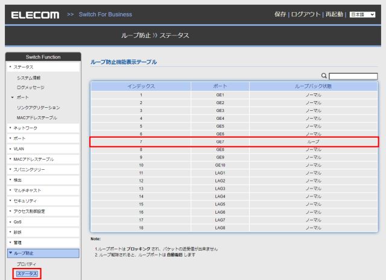The height and width of the screenshot is (280, 386).
Task: Click the ログアウト link
Action: pyautogui.click(x=308, y=14)
